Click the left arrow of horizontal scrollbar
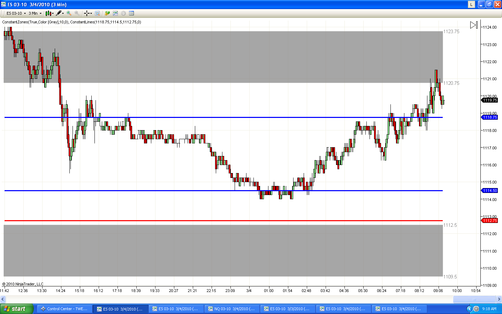Image resolution: width=502 pixels, height=314 pixels. click(3, 299)
